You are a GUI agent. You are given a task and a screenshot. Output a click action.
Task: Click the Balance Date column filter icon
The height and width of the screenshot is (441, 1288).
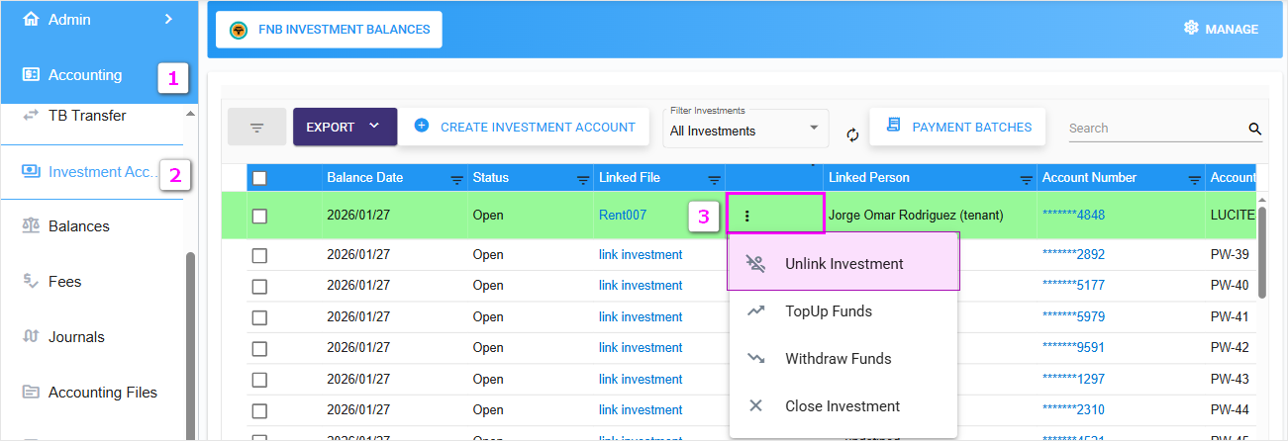click(x=456, y=179)
